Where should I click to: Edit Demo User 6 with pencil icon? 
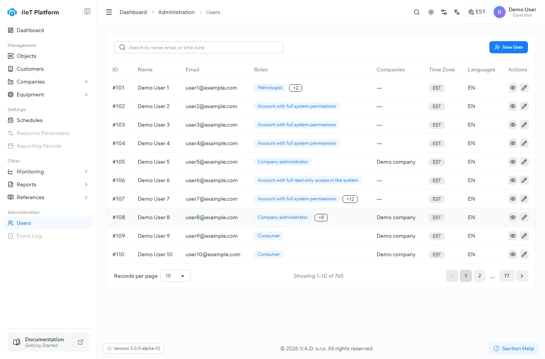[x=524, y=180]
